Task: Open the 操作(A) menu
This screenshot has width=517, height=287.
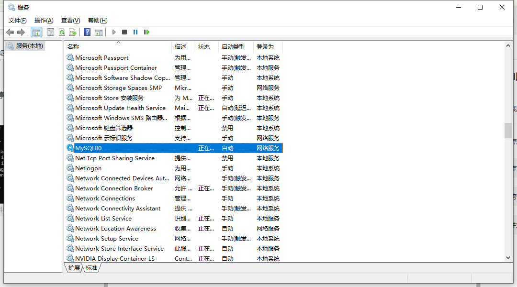Action: coord(44,21)
